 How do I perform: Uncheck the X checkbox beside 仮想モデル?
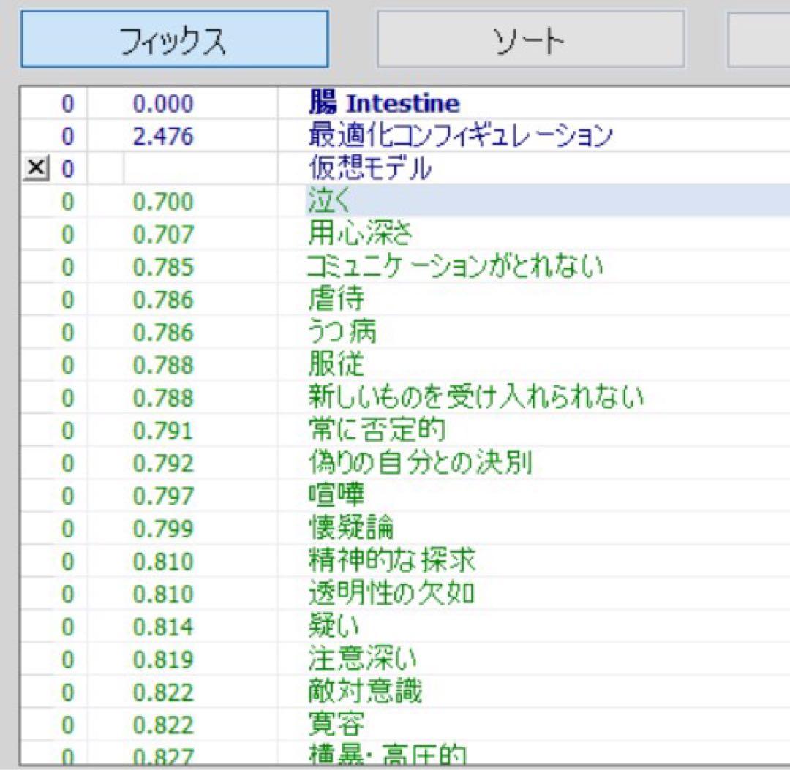point(34,170)
